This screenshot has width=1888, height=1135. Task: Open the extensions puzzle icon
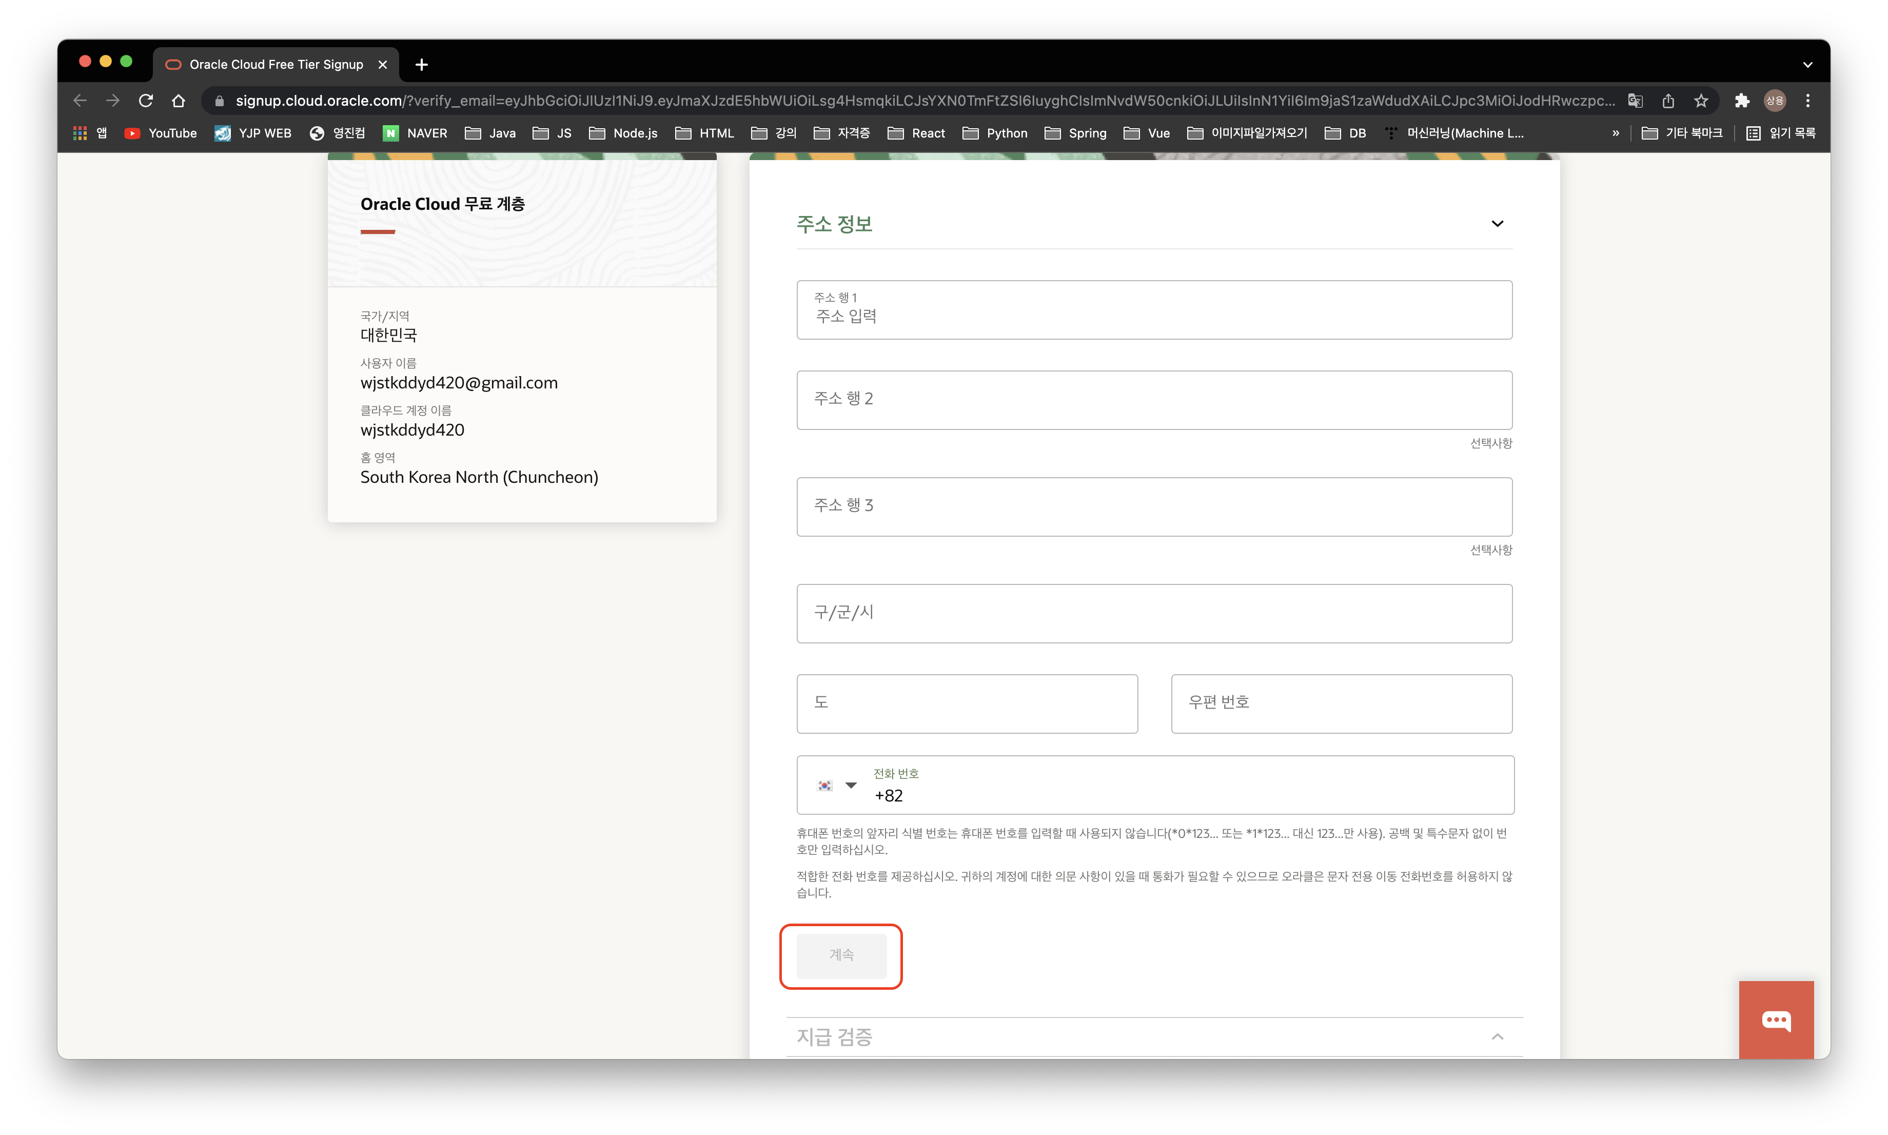pyautogui.click(x=1742, y=100)
